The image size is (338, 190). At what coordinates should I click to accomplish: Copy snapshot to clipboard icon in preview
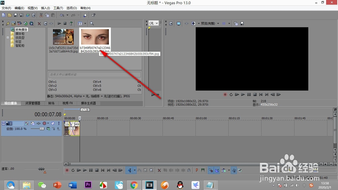[x=236, y=24]
